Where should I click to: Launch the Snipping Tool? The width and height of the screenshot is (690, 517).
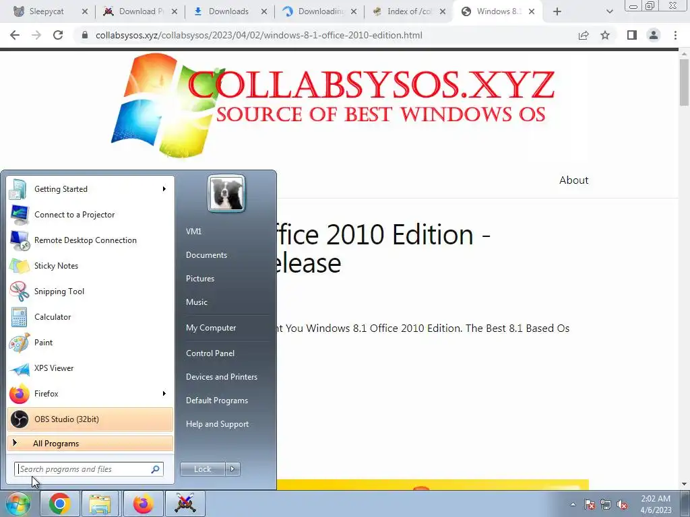pos(90,291)
